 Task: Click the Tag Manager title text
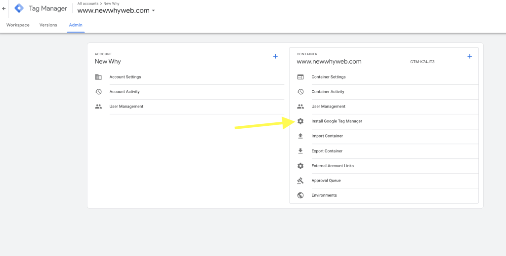48,9
